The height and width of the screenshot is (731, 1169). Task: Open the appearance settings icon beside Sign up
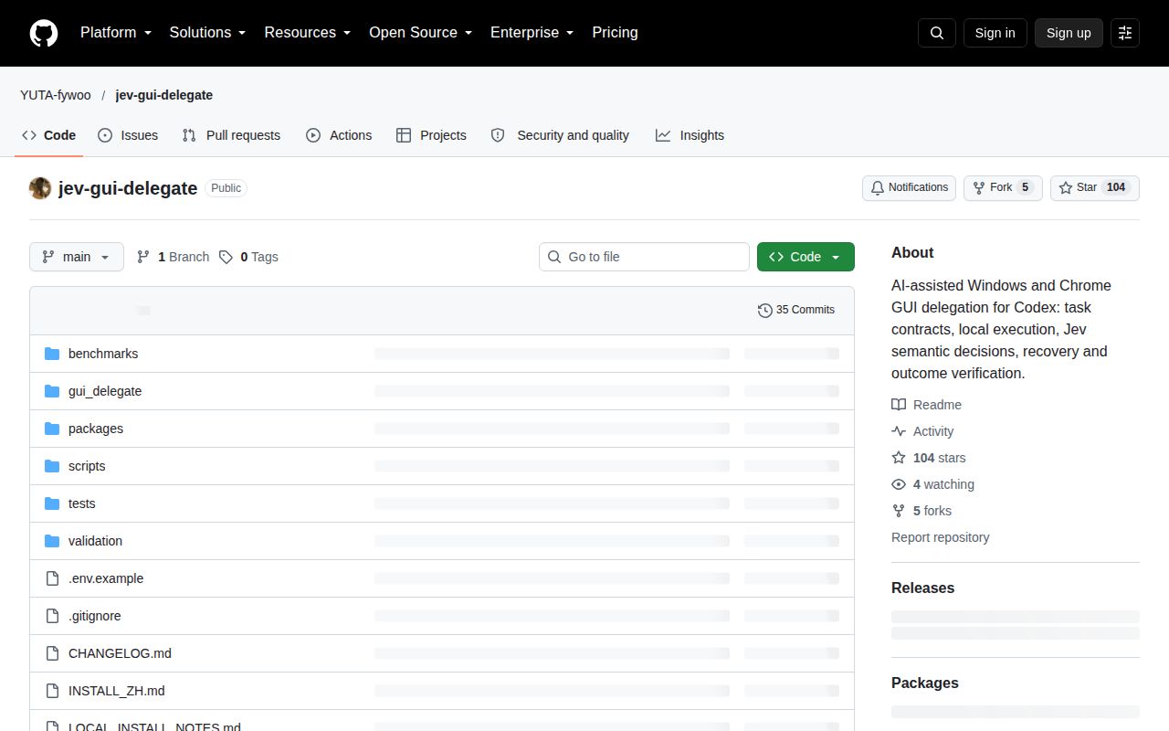pos(1125,33)
